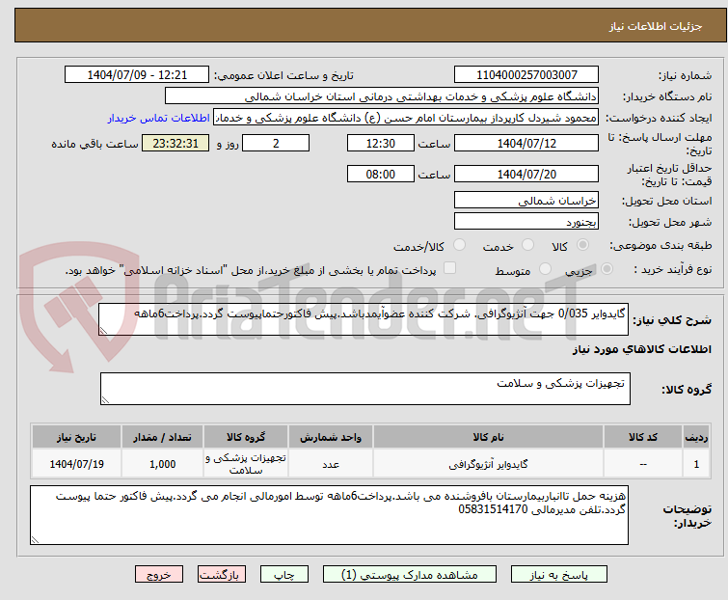Click the شماره نیاز field 1104000257003007
The height and width of the screenshot is (600, 728).
click(526, 75)
